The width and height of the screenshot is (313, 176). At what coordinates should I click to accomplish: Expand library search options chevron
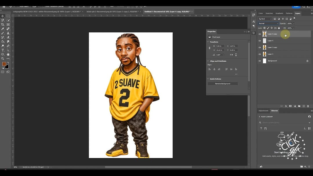[310, 122]
